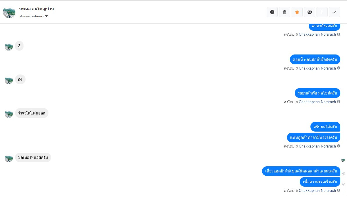Click sent-status check beside เพื่อความรวดเร็วครับ
The image size is (347, 202).
point(344,184)
